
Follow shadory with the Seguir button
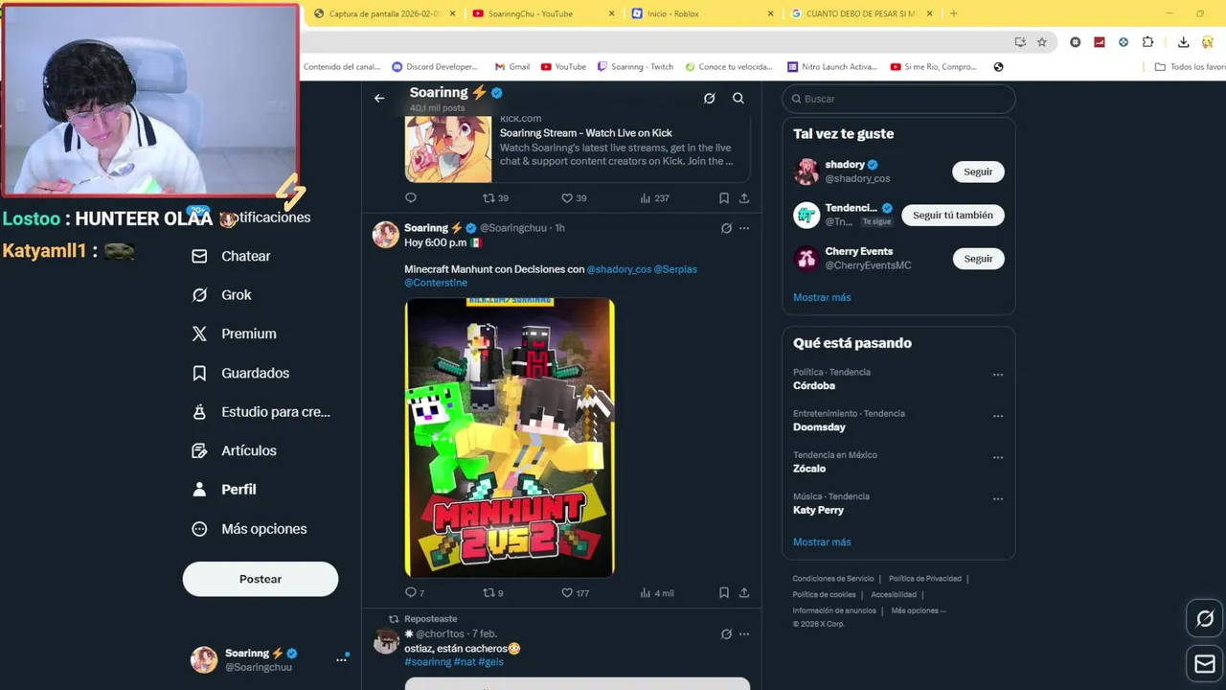click(978, 172)
